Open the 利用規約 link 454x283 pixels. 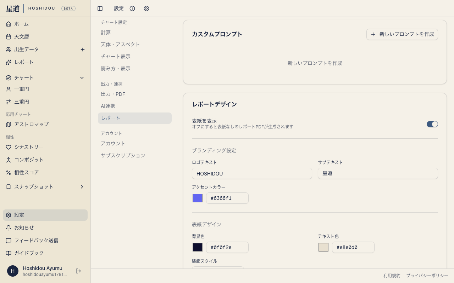pos(392,276)
